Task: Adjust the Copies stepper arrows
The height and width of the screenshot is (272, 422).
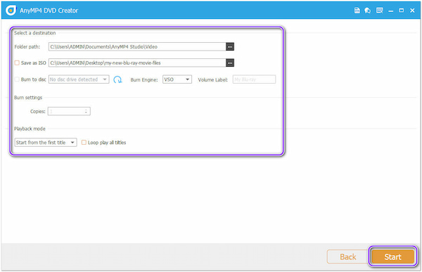Action: point(86,111)
